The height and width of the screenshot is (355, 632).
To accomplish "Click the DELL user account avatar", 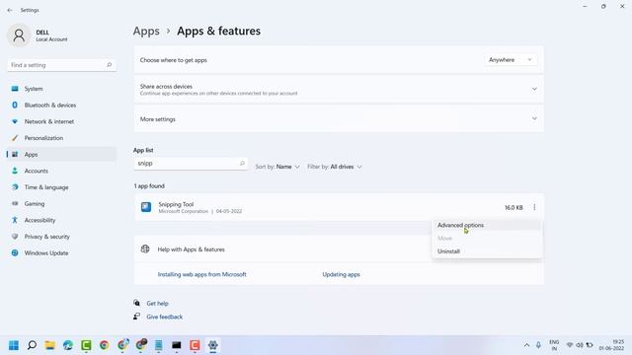I will [x=19, y=35].
